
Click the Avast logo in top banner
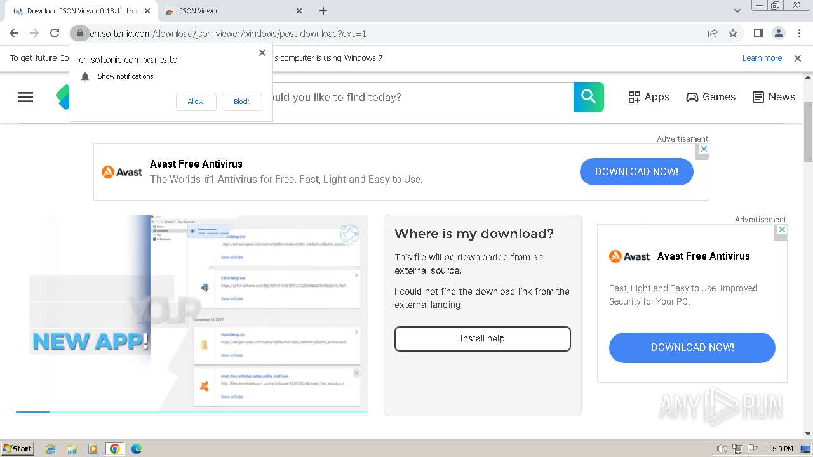click(x=122, y=172)
